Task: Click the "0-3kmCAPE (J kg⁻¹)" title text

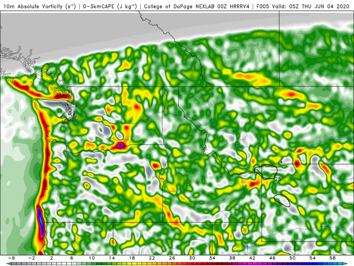Action: click(x=110, y=6)
